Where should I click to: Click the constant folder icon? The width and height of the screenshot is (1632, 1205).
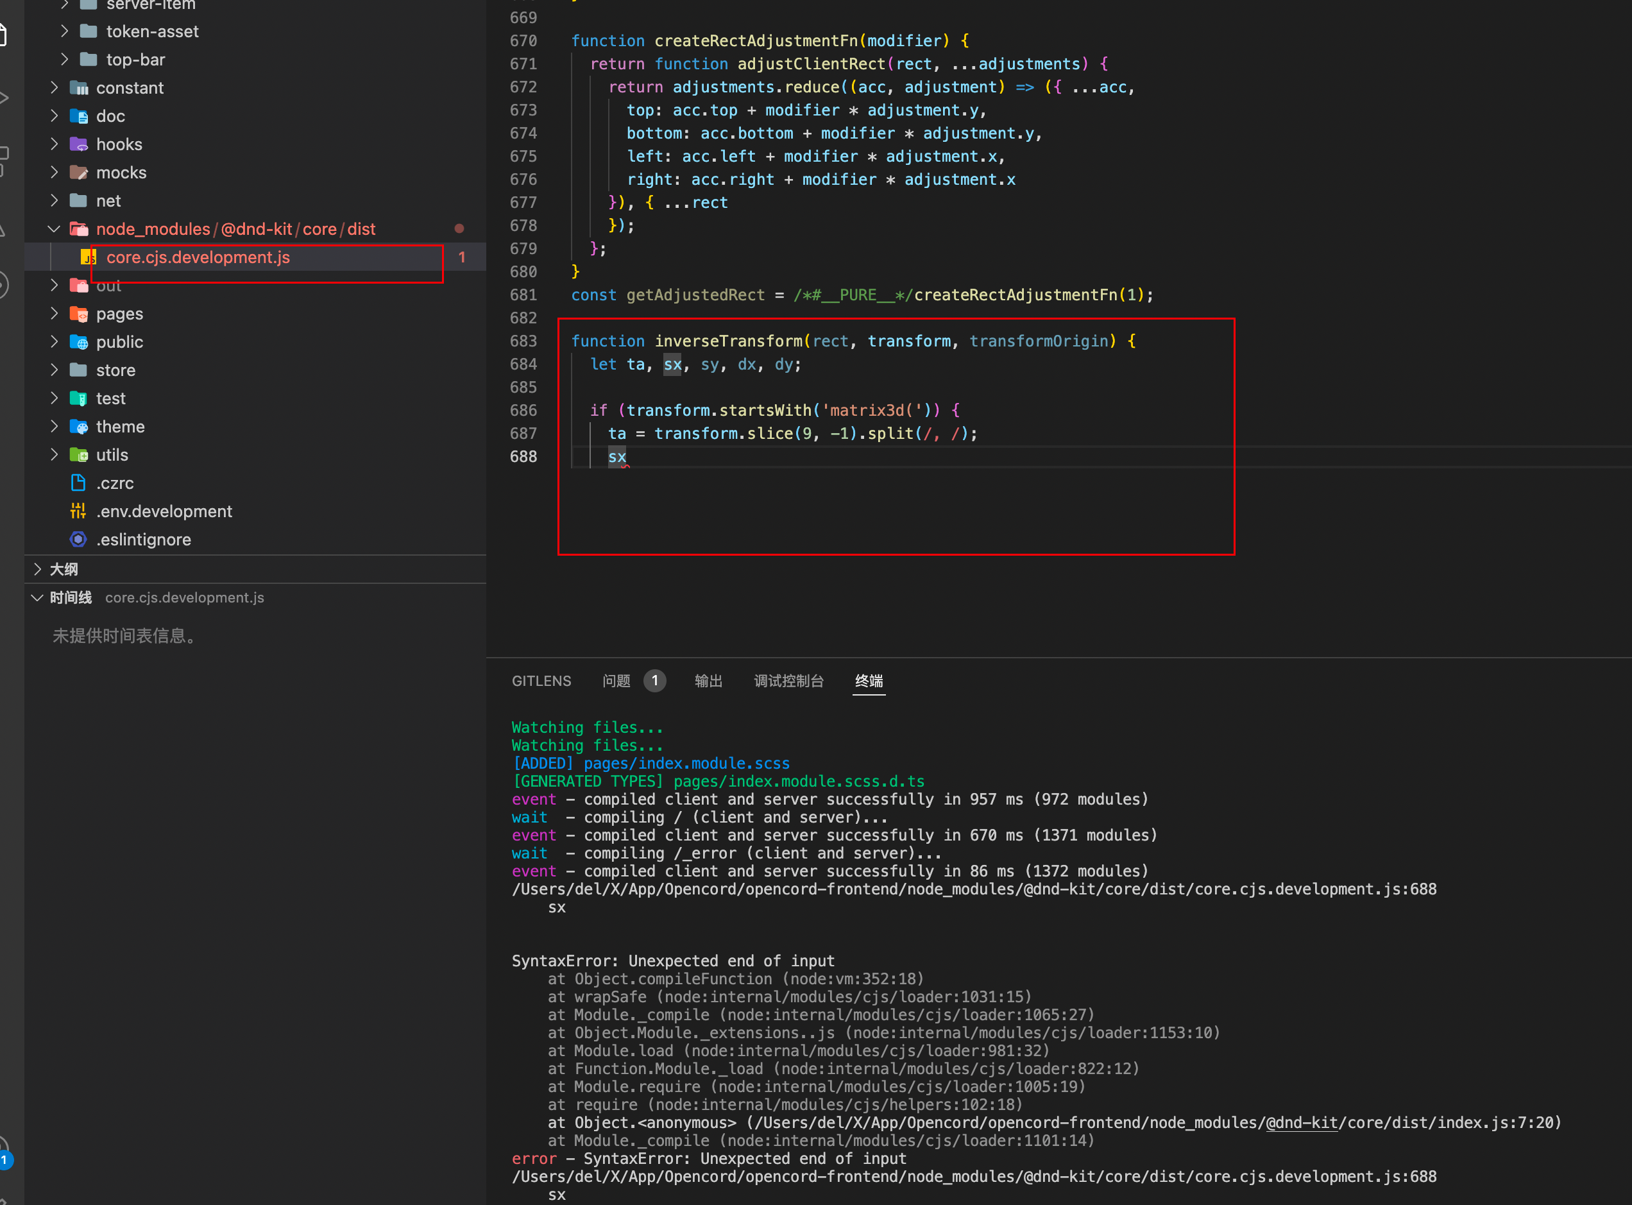(79, 87)
